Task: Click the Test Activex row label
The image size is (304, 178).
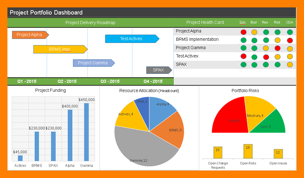Action: point(187,56)
